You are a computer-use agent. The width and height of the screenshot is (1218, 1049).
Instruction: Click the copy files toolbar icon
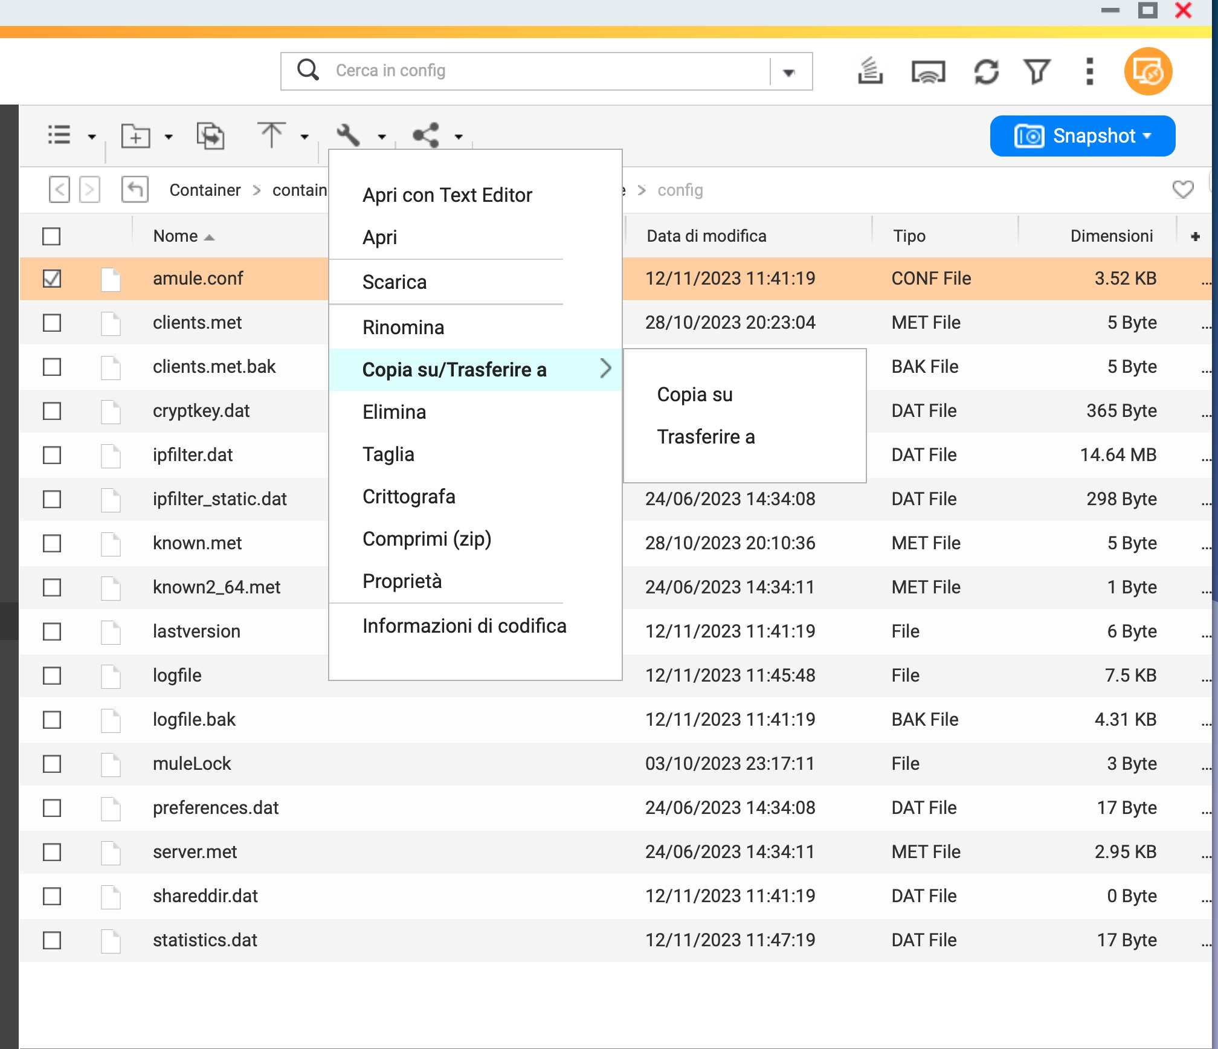(x=210, y=136)
